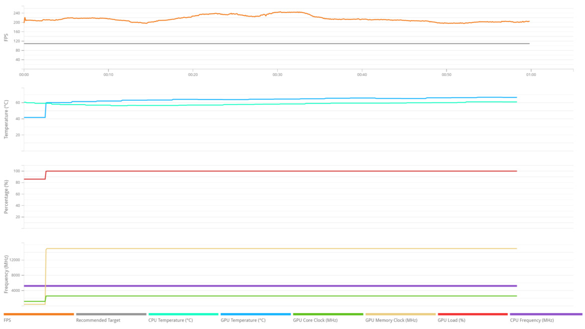585x329 pixels.
Task: Click the orange FPS legend color bar
Action: [x=39, y=314]
